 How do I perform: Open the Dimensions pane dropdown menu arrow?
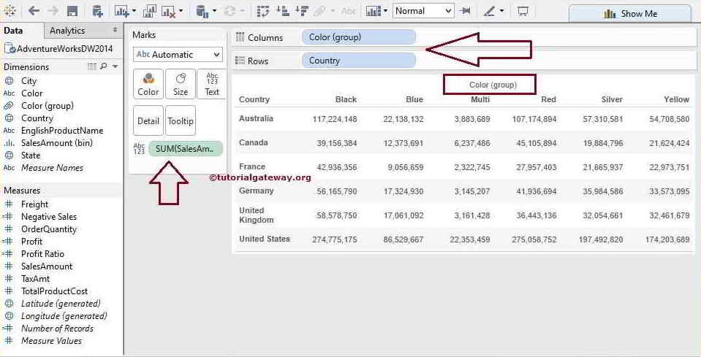point(115,66)
